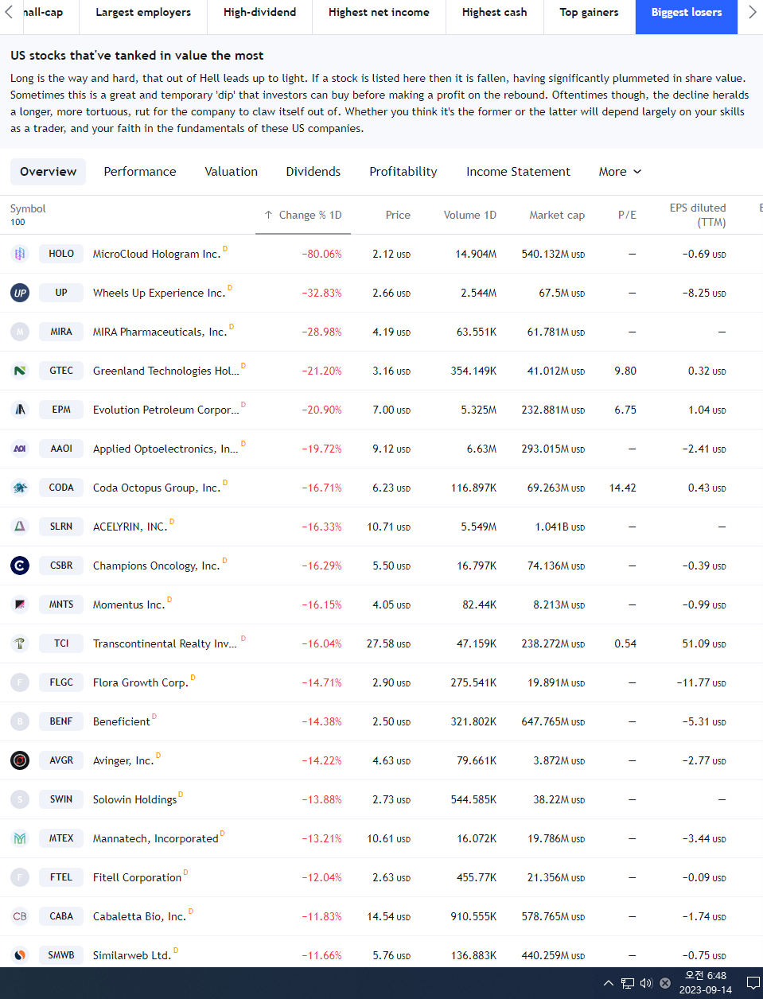Click the Solowin Holdings (SWIN) logo icon

[20, 799]
